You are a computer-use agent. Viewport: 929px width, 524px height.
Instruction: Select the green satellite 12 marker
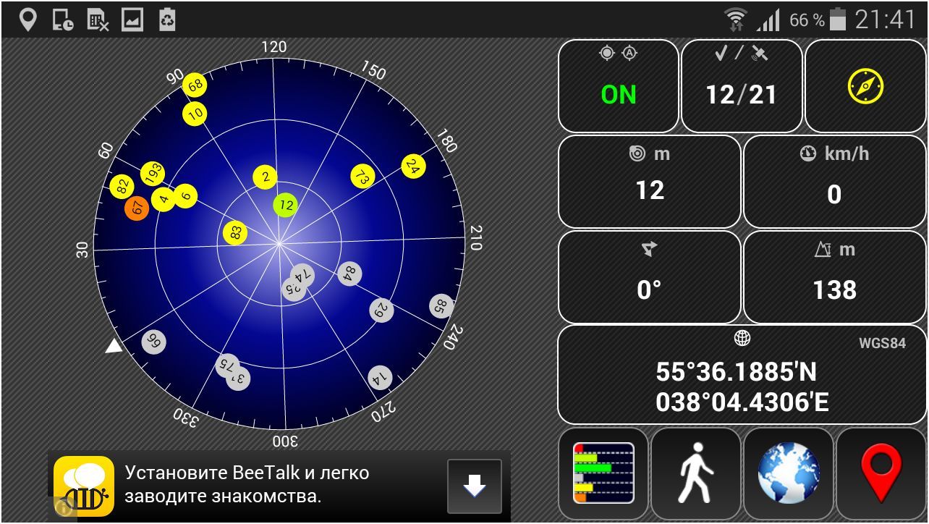286,205
